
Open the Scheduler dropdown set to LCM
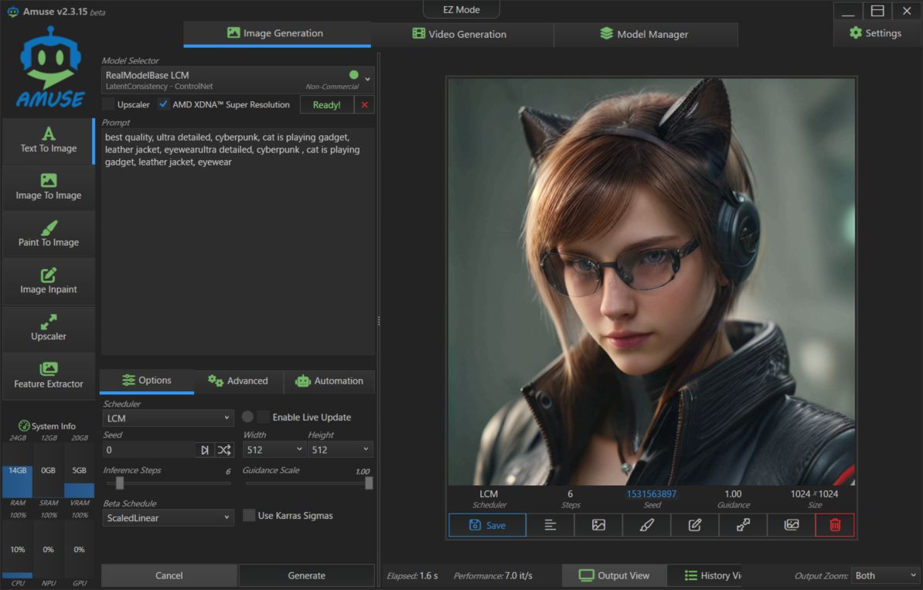pos(168,418)
